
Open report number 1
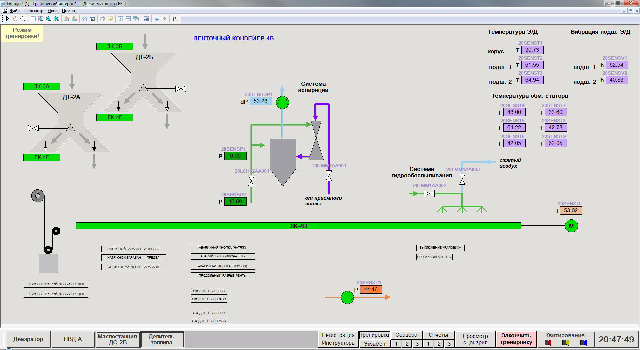[x=428, y=344]
